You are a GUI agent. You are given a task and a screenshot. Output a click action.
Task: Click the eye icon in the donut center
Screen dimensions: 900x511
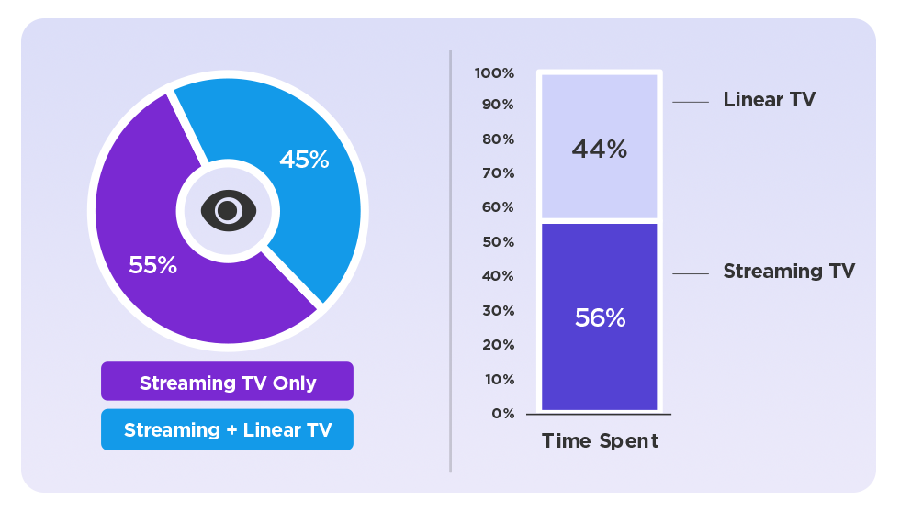[227, 211]
